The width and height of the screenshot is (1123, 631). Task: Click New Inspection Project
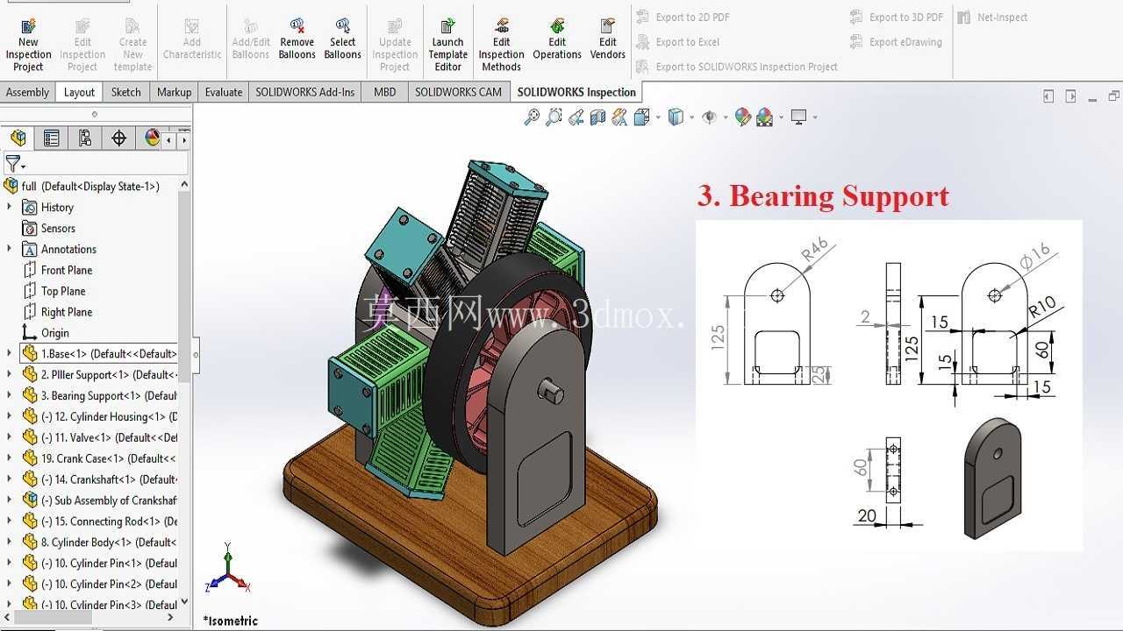[x=28, y=44]
